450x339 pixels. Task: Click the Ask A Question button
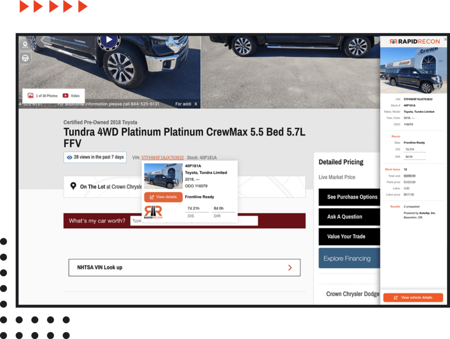click(349, 217)
